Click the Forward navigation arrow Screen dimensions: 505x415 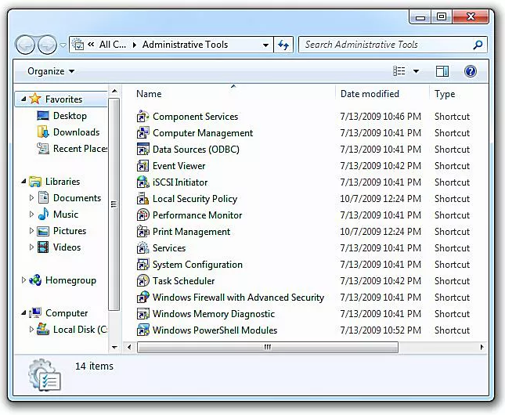(x=47, y=45)
